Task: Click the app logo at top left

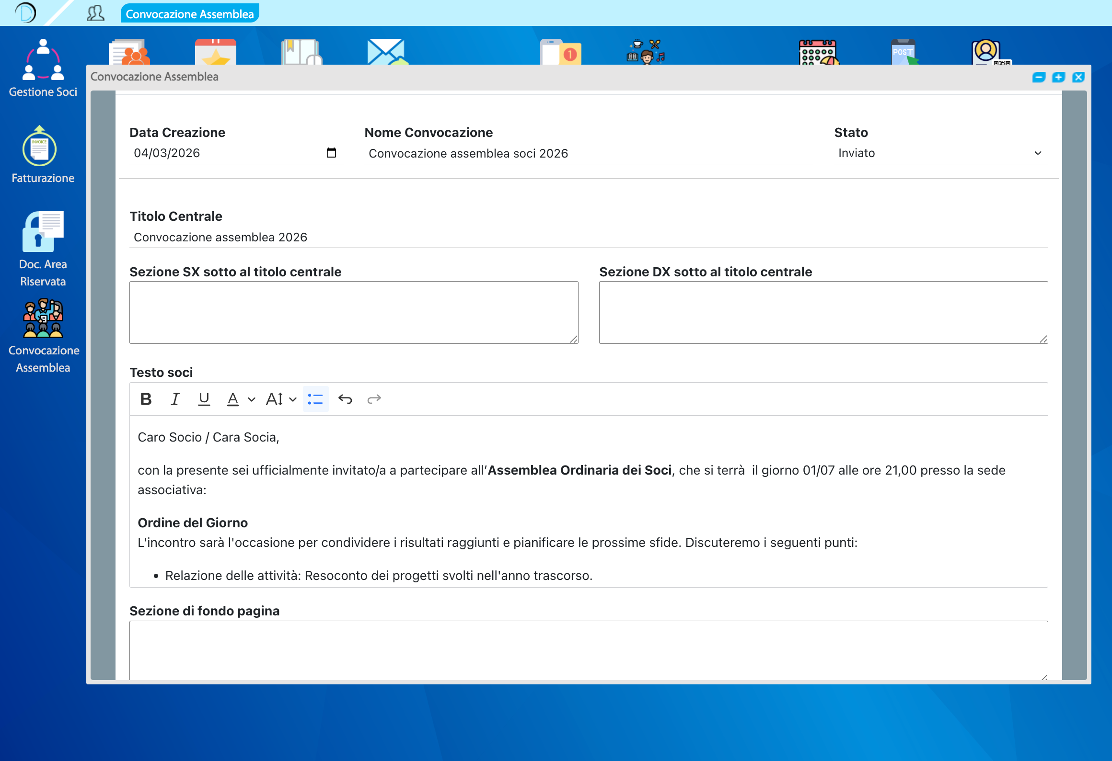Action: (26, 12)
